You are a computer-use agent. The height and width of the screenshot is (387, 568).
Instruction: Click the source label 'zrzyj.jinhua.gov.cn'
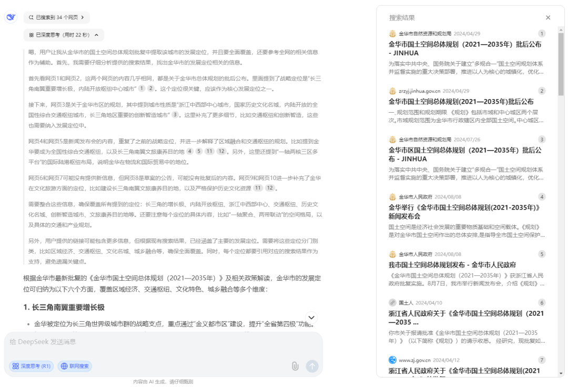pos(420,91)
